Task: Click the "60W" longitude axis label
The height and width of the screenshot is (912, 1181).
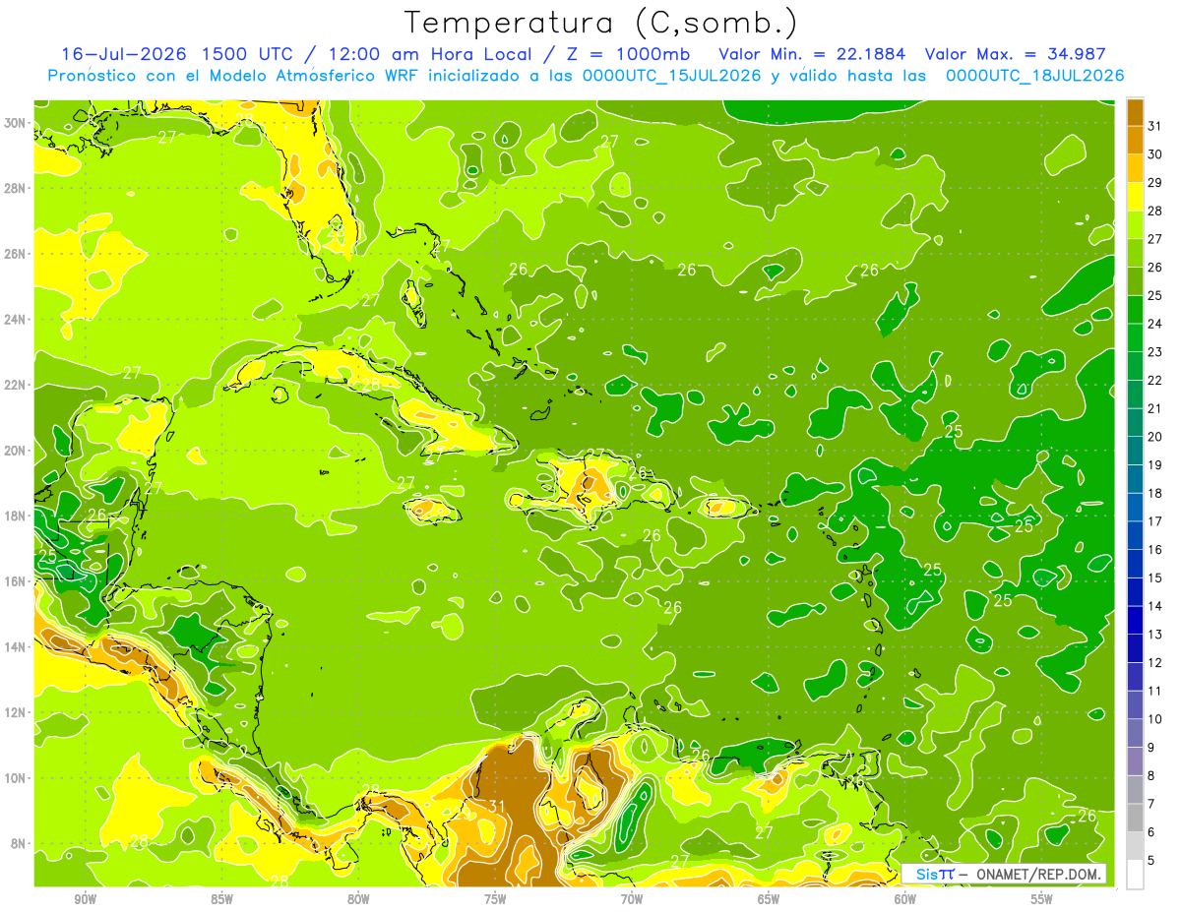Action: [905, 900]
